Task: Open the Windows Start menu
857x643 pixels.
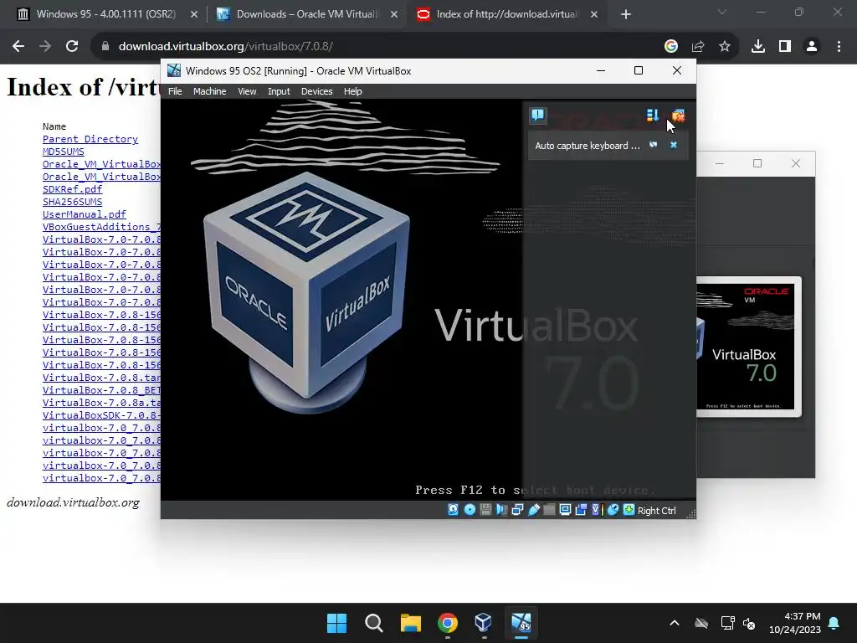Action: tap(336, 623)
